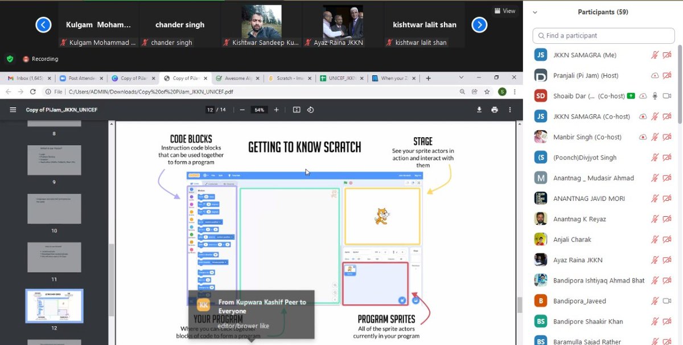Toggle Manbir Singh's muted microphone
The width and height of the screenshot is (683, 345).
click(655, 137)
